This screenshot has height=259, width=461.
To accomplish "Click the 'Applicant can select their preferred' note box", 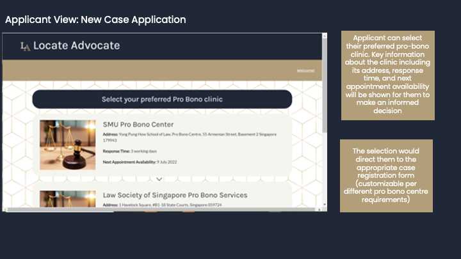I will coord(388,75).
